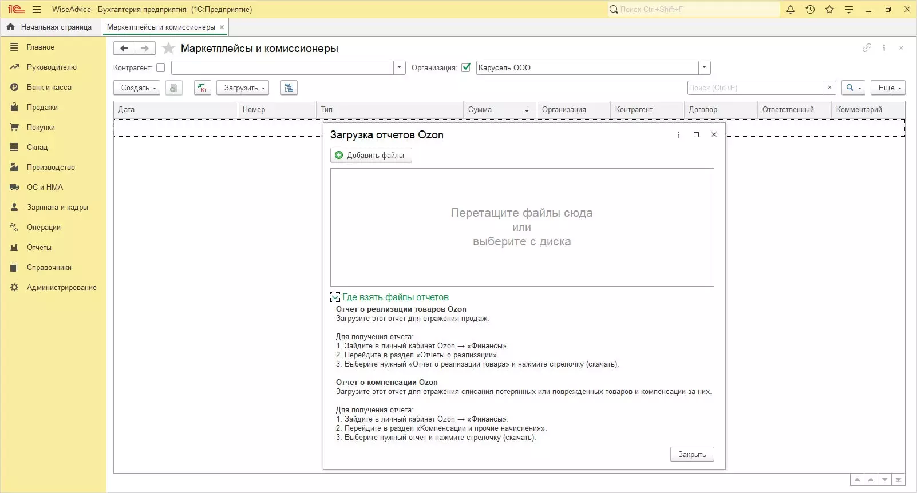Click the copy link chain icon
917x493 pixels.
pyautogui.click(x=867, y=48)
